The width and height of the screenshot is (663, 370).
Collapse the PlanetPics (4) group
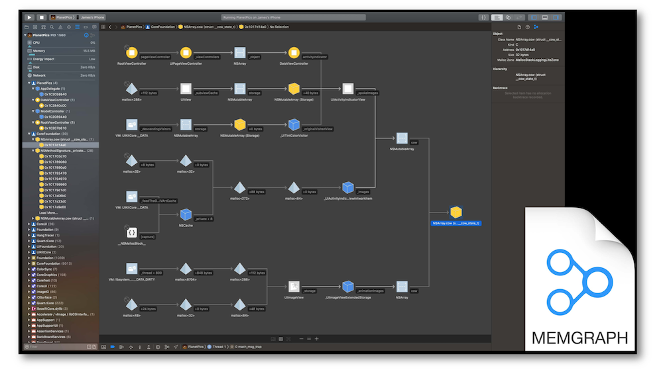[29, 83]
